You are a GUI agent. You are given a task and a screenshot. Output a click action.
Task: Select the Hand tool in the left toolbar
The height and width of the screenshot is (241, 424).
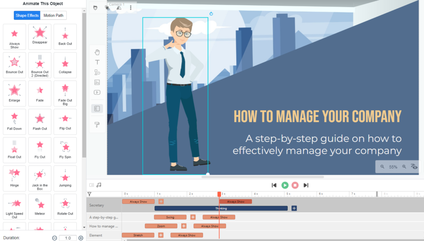click(97, 52)
